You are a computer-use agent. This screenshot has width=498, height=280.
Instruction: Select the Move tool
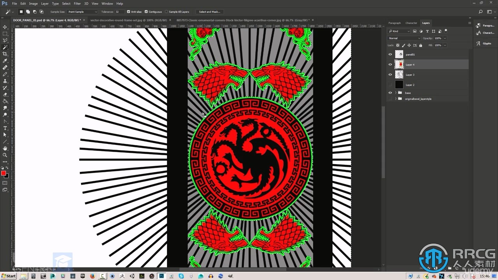(5, 27)
